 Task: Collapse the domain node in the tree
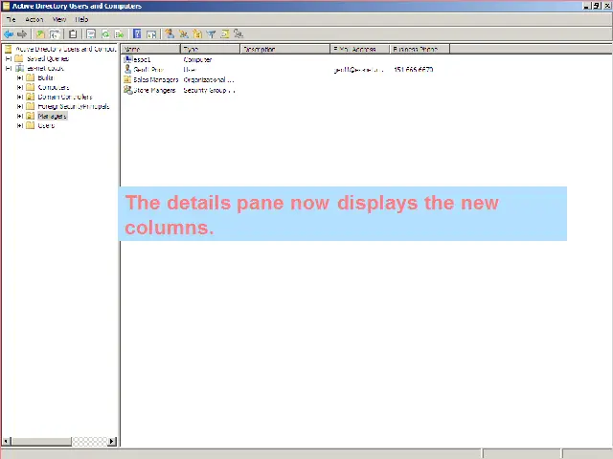pos(9,68)
